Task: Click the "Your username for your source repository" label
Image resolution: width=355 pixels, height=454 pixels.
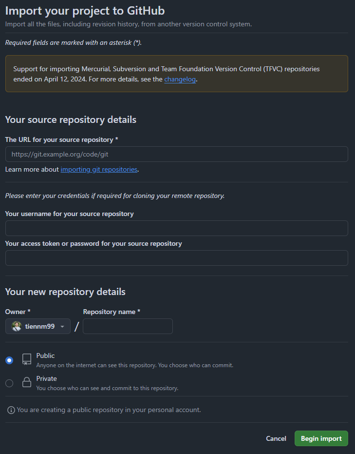Action: click(x=69, y=214)
